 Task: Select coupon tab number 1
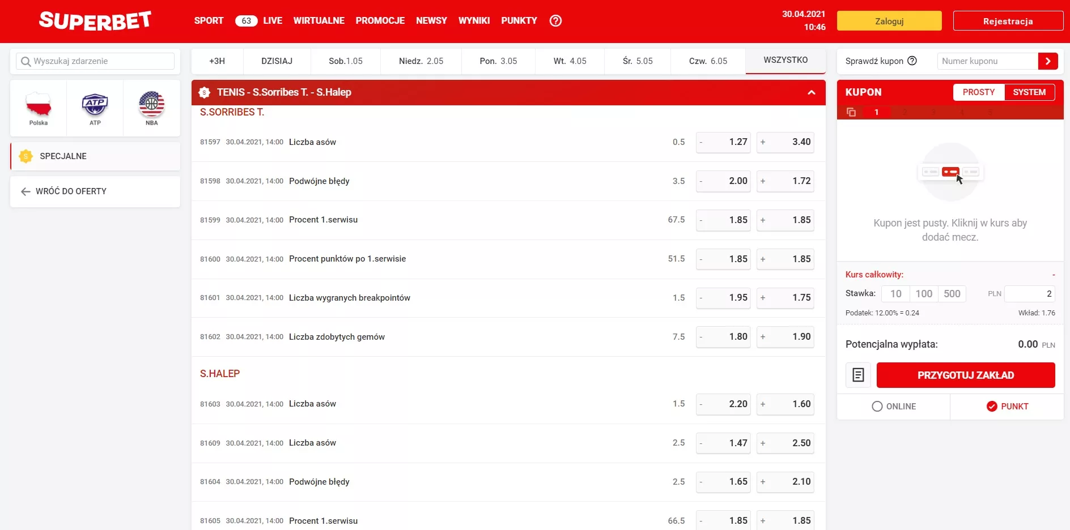tap(876, 112)
